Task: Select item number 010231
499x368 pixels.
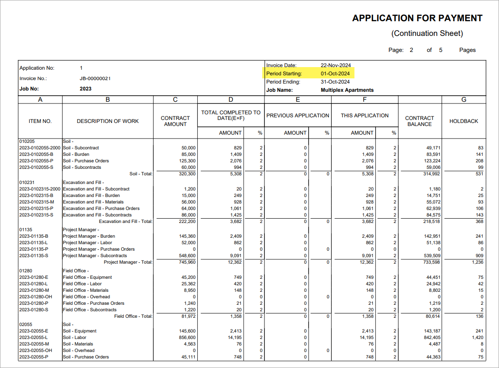Action: (27, 182)
